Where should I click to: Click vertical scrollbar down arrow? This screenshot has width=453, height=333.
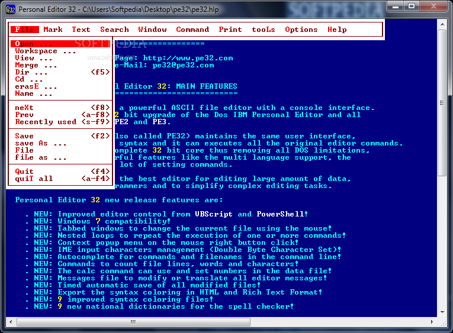[442, 312]
